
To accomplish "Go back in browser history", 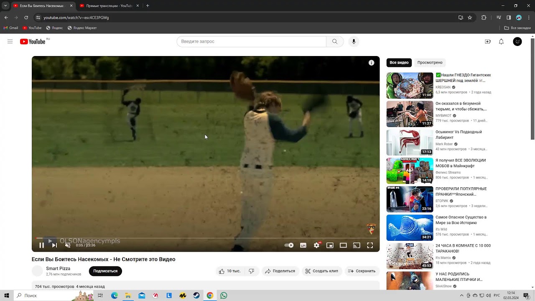I will point(6,18).
